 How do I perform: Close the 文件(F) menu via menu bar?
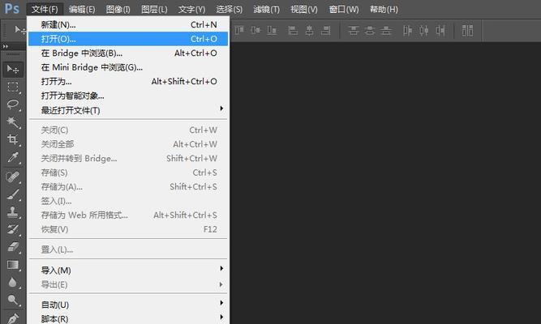coord(45,9)
